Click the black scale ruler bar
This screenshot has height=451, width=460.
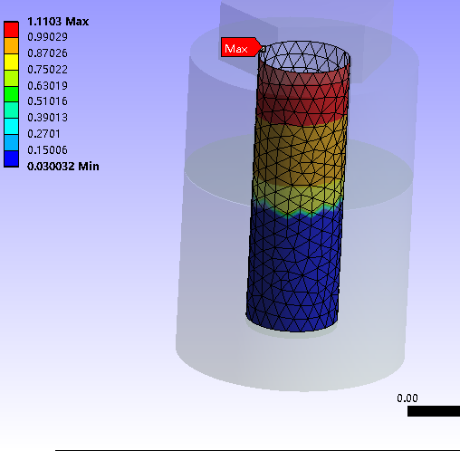pos(434,411)
